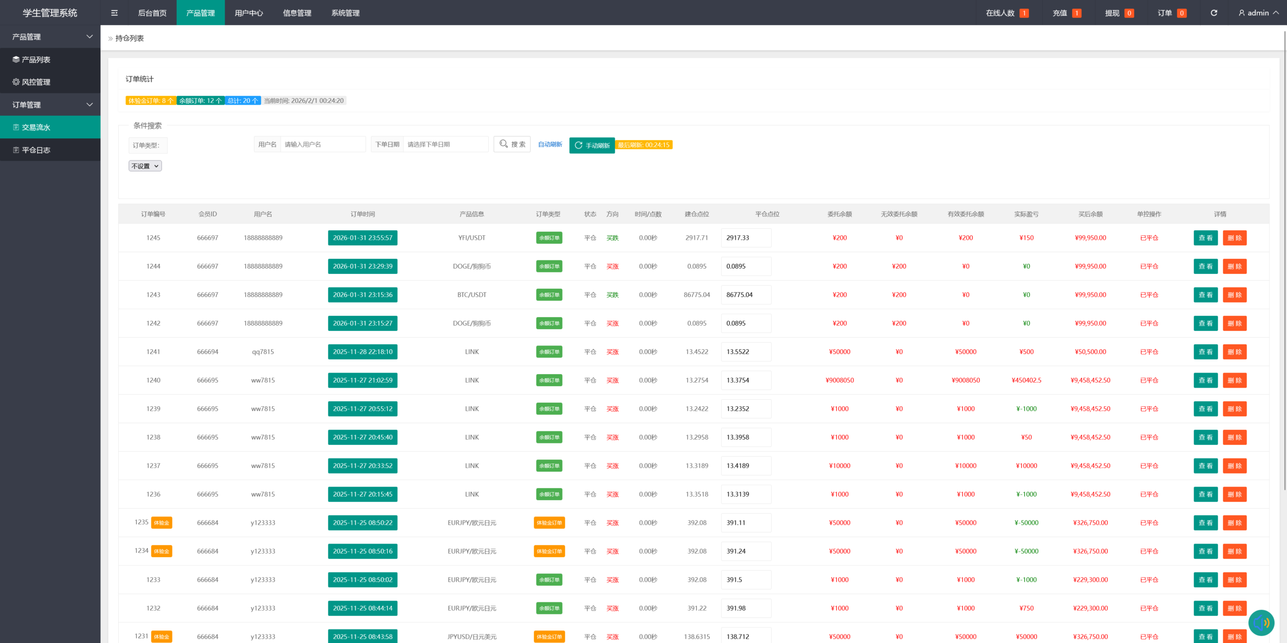Toggle 自动刷新 auto refresh
The width and height of the screenshot is (1287, 643).
pyautogui.click(x=550, y=144)
